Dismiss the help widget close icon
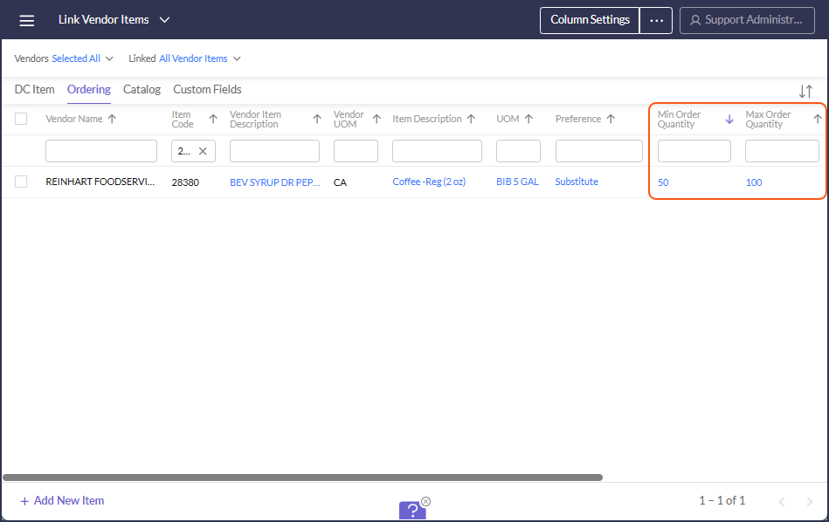Viewport: 829px width, 522px height. click(425, 501)
